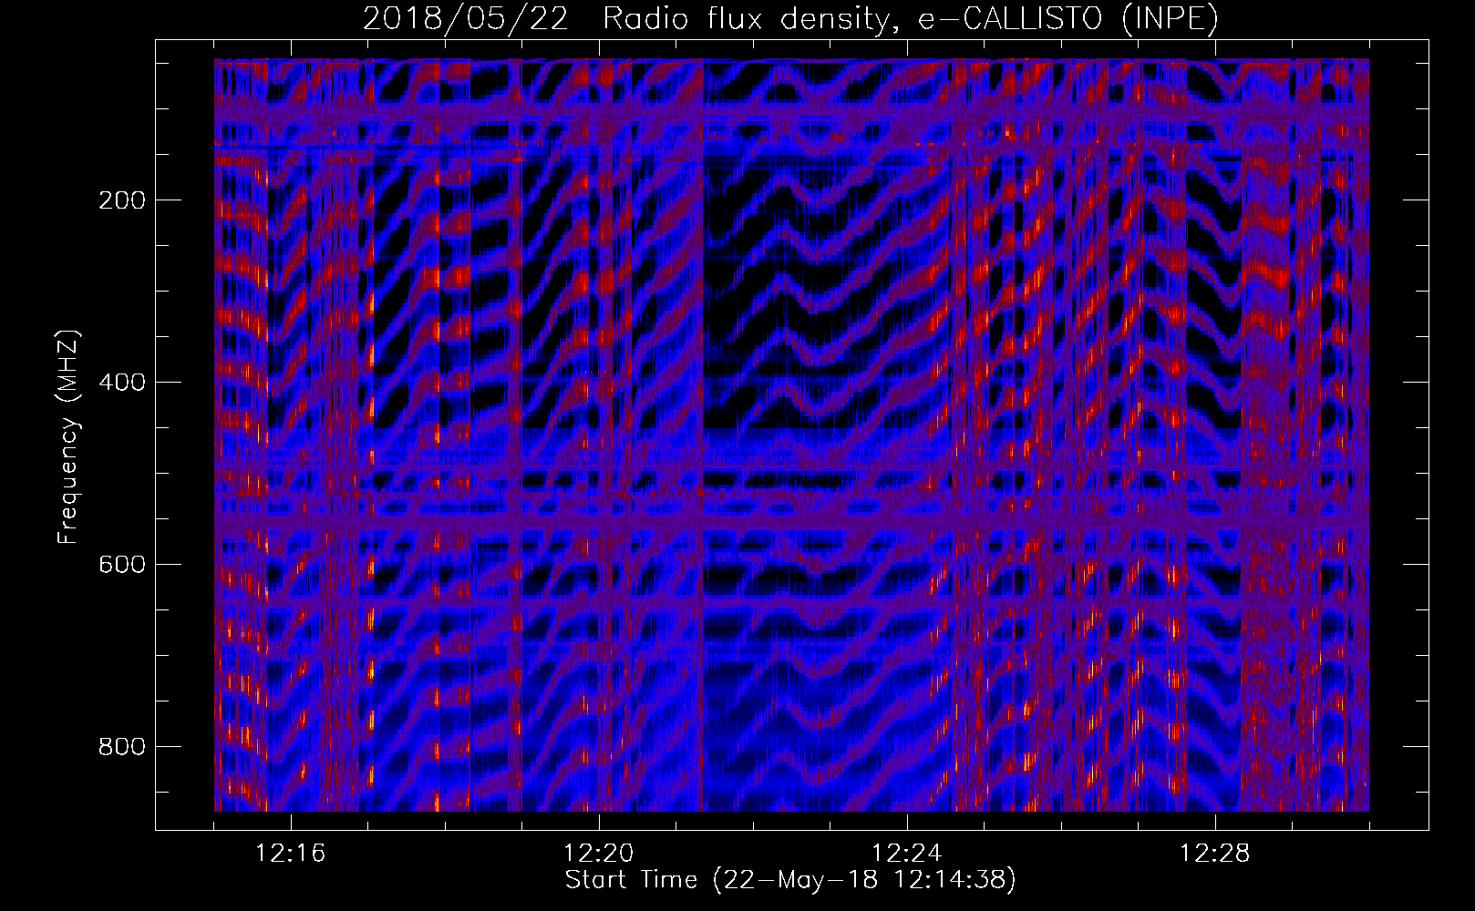1475x911 pixels.
Task: Click the 200 frequency tick label
Action: (121, 200)
